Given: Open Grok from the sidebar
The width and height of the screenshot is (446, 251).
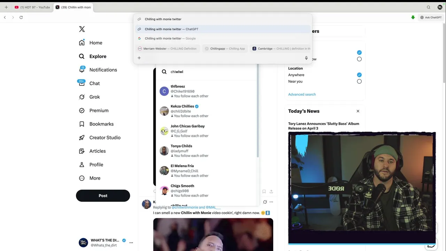Looking at the screenshot, I should pyautogui.click(x=89, y=97).
